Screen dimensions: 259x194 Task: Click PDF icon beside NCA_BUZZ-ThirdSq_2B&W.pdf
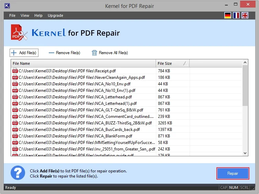pos(15,123)
